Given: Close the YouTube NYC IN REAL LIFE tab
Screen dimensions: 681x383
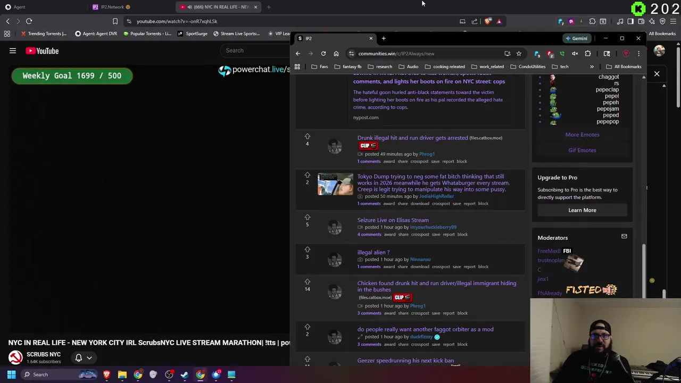Looking at the screenshot, I should [x=255, y=7].
